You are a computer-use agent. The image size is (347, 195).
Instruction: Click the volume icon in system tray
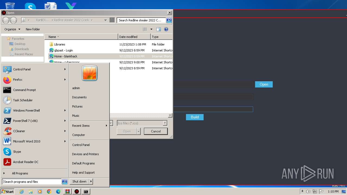(308, 191)
